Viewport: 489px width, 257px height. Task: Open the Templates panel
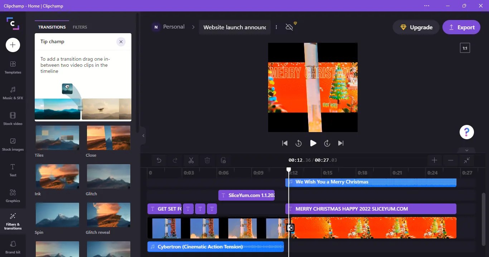click(13, 67)
